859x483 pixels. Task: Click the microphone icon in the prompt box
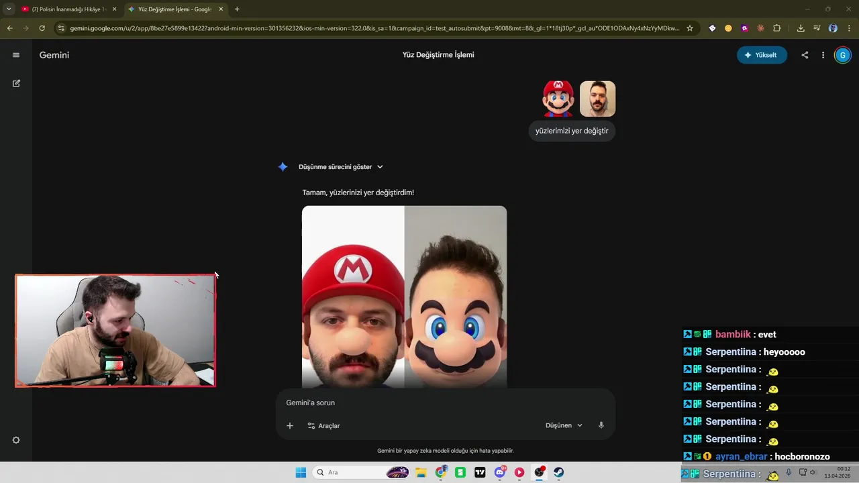point(601,425)
